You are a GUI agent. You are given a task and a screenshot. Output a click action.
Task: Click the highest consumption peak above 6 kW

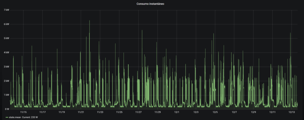pyautogui.click(x=89, y=20)
